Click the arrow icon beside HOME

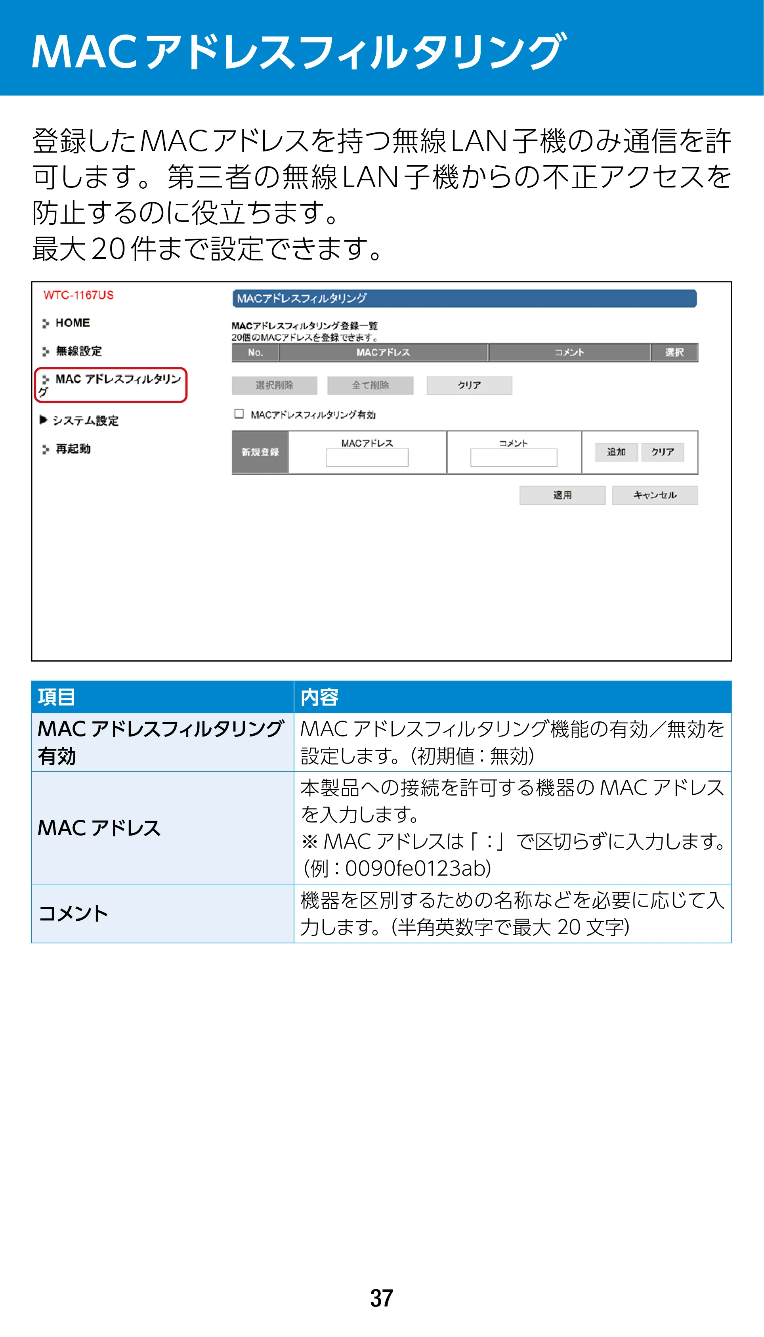coord(46,323)
